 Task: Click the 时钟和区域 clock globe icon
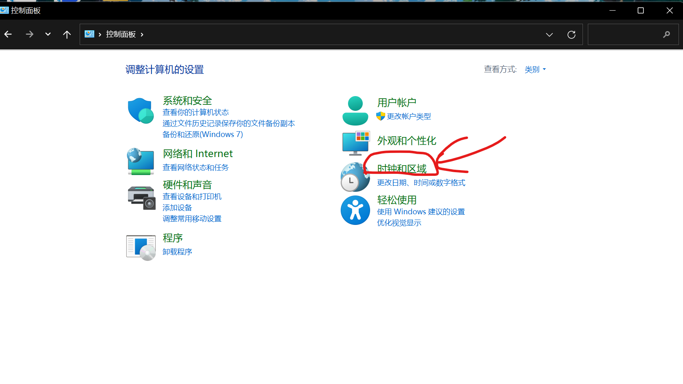[355, 177]
